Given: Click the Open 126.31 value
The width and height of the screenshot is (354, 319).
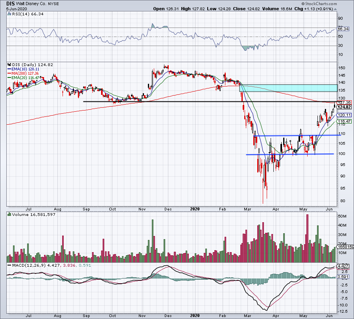Looking at the screenshot, I should tap(166, 9).
